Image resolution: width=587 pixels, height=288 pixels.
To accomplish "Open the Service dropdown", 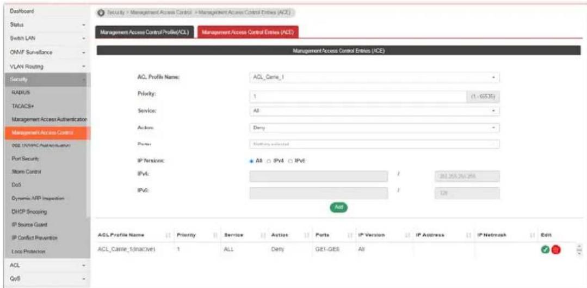I will click(374, 111).
